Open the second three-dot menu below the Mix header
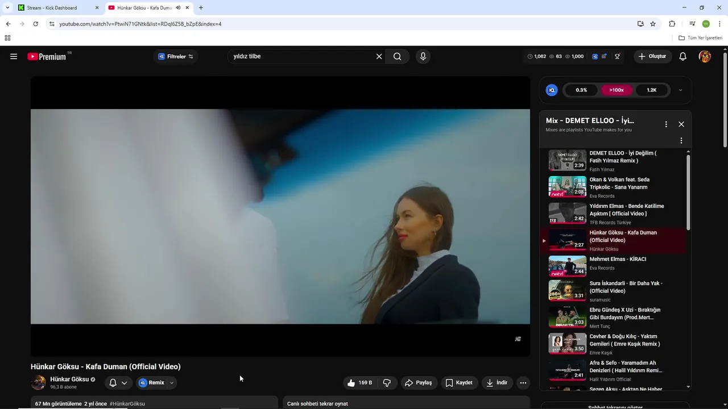Screen dimensions: 728x409 click(681, 140)
